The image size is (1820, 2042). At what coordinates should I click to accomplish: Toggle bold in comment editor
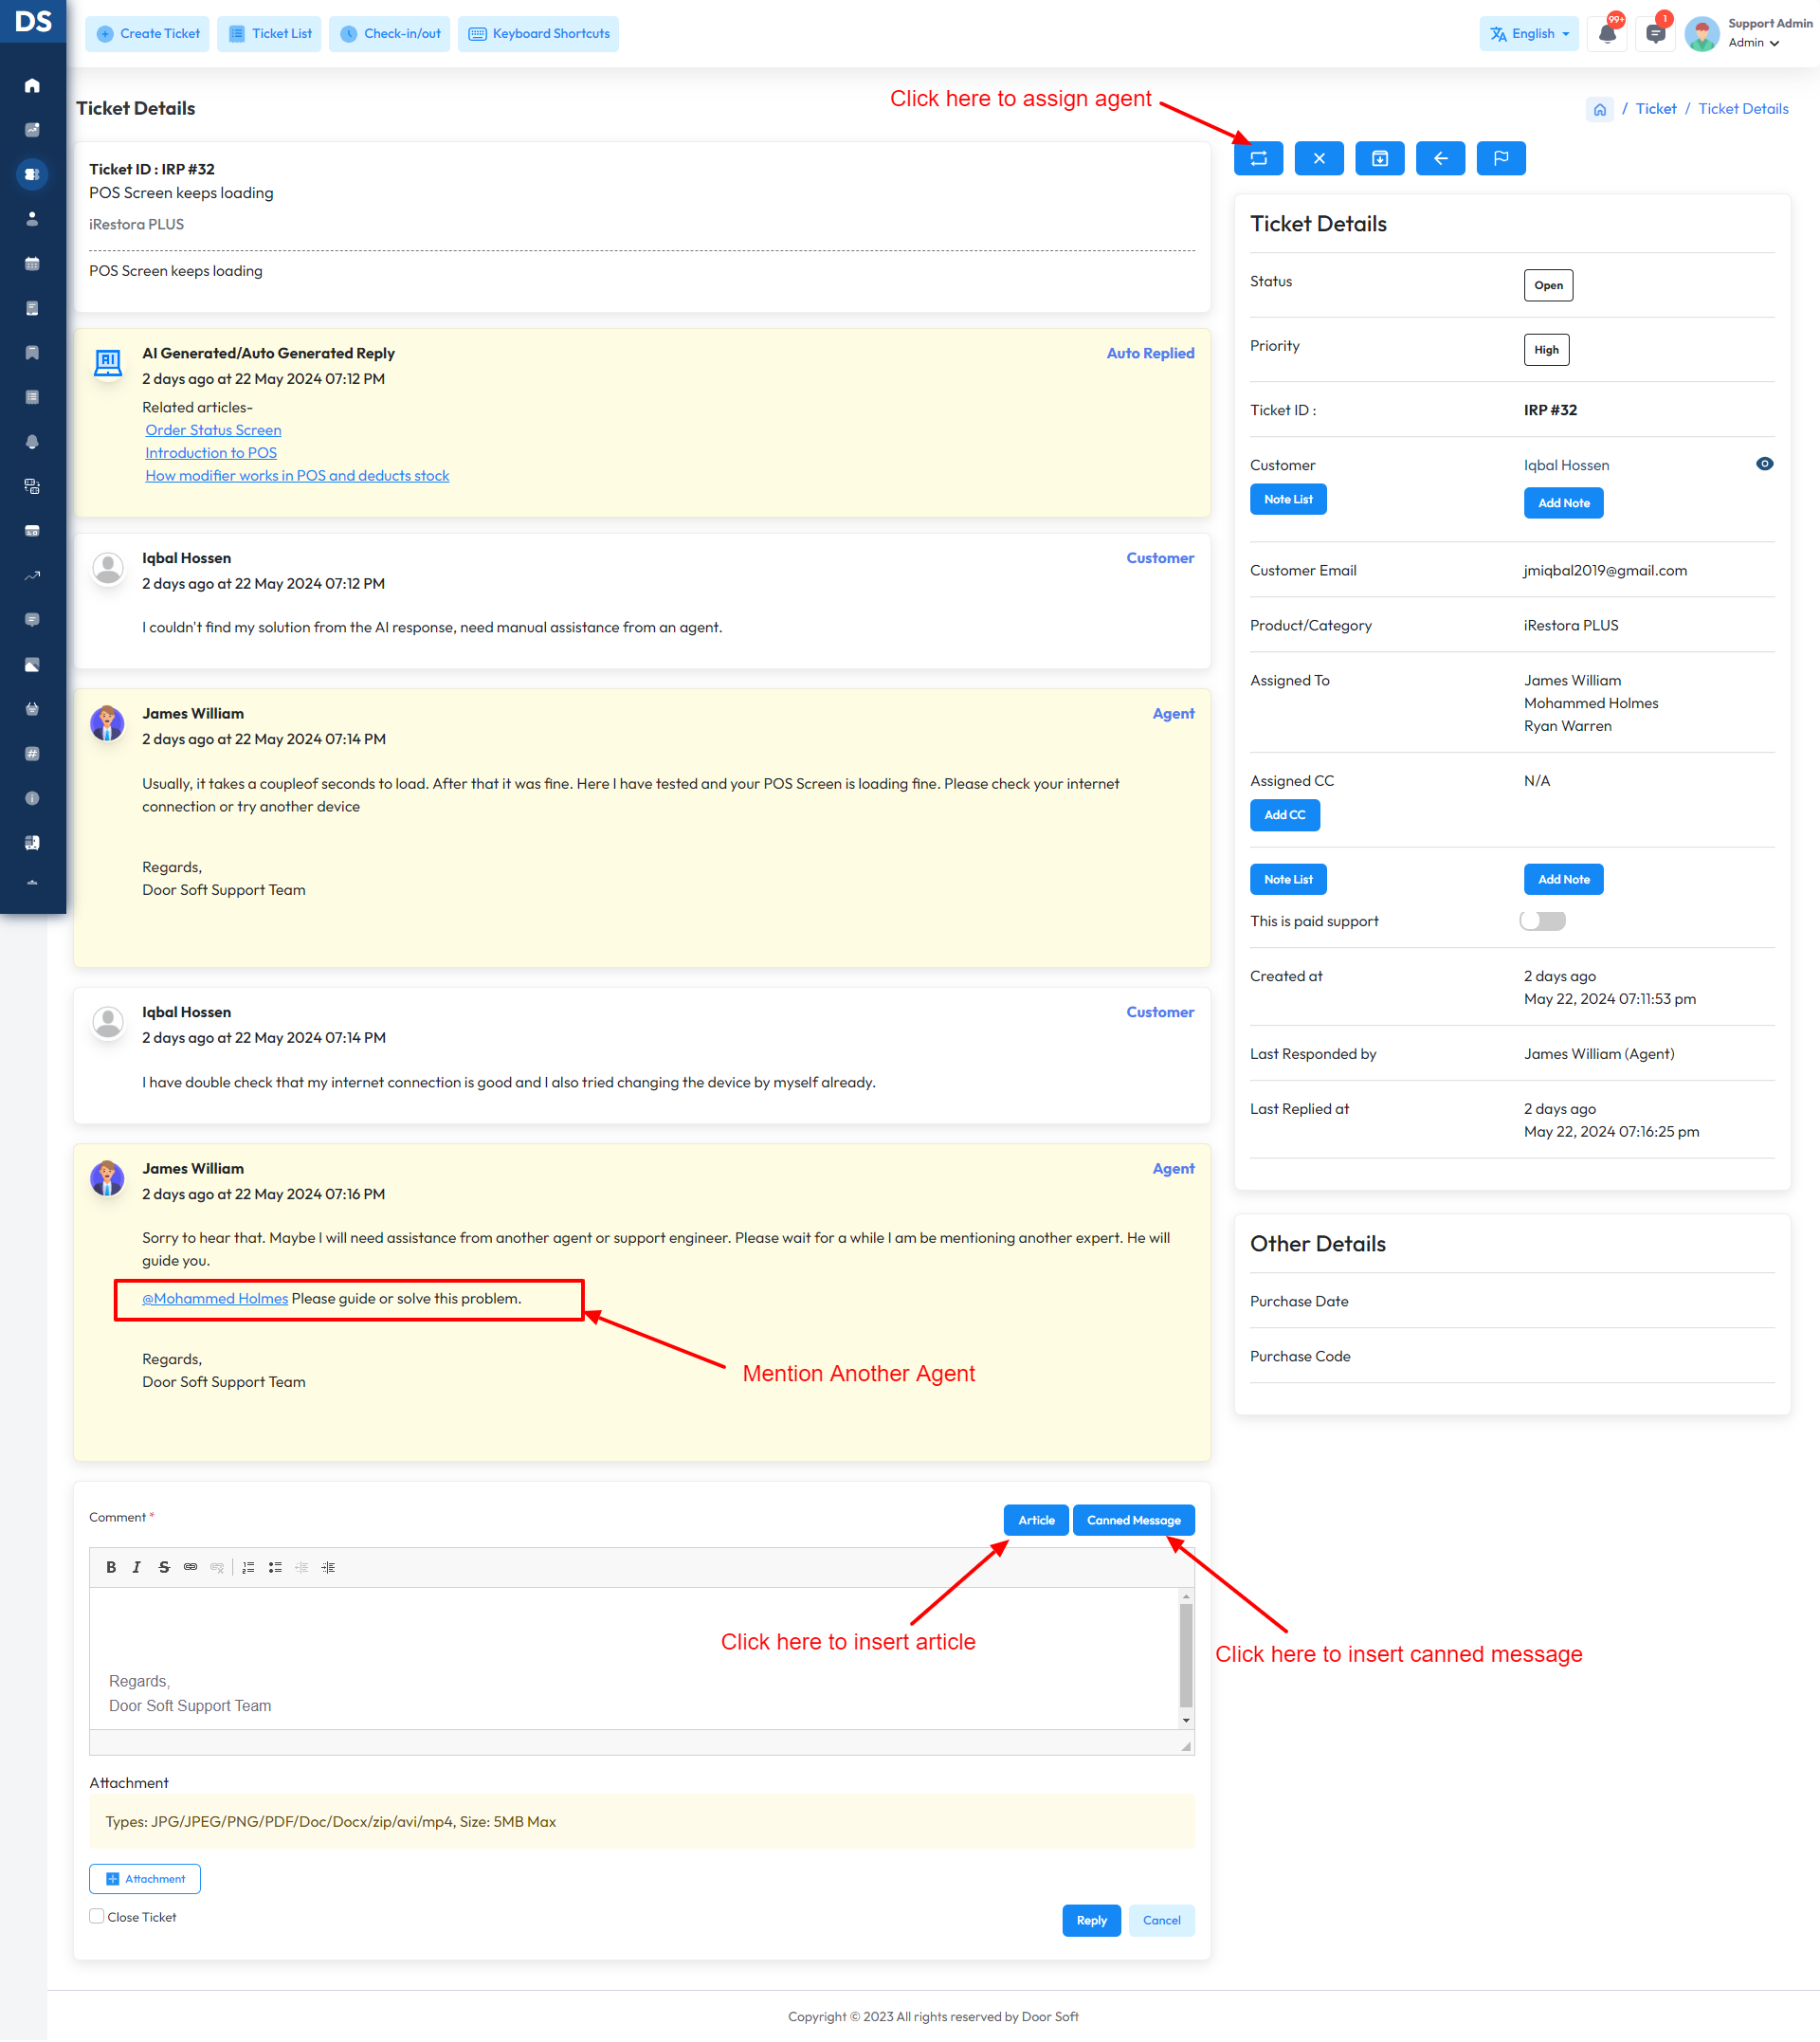[x=111, y=1568]
